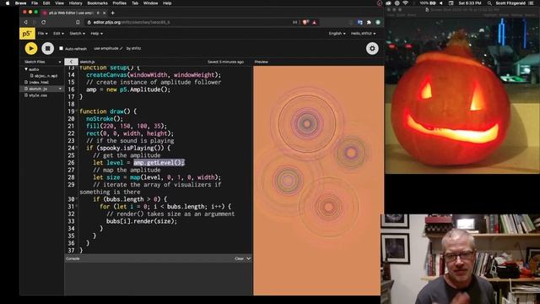Edit the sketch name via pencil icon
This screenshot has width=540, height=304.
click(121, 48)
